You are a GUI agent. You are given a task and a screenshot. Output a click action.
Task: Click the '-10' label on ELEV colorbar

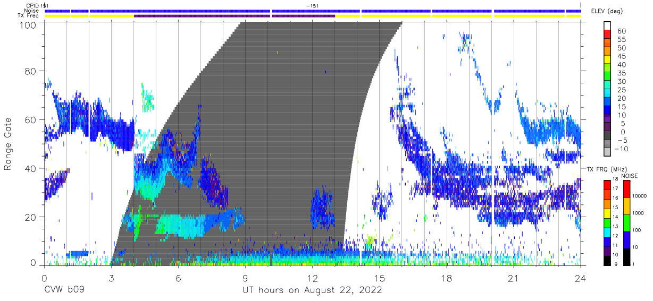[621, 149]
